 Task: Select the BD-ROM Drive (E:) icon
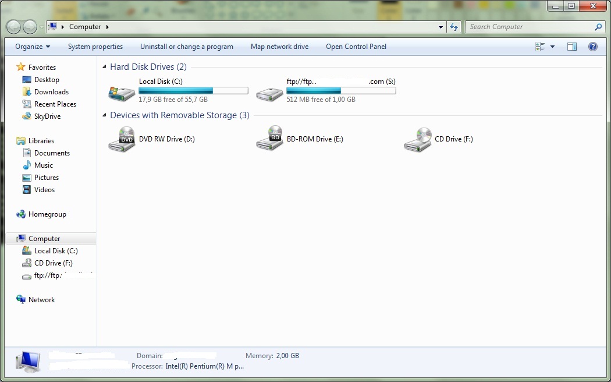pos(269,140)
